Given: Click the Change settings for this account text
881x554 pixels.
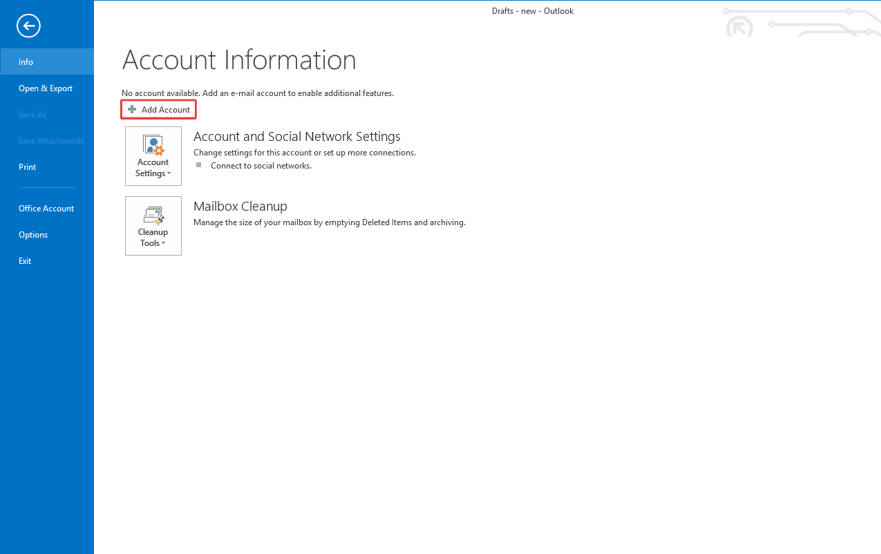Looking at the screenshot, I should [305, 153].
